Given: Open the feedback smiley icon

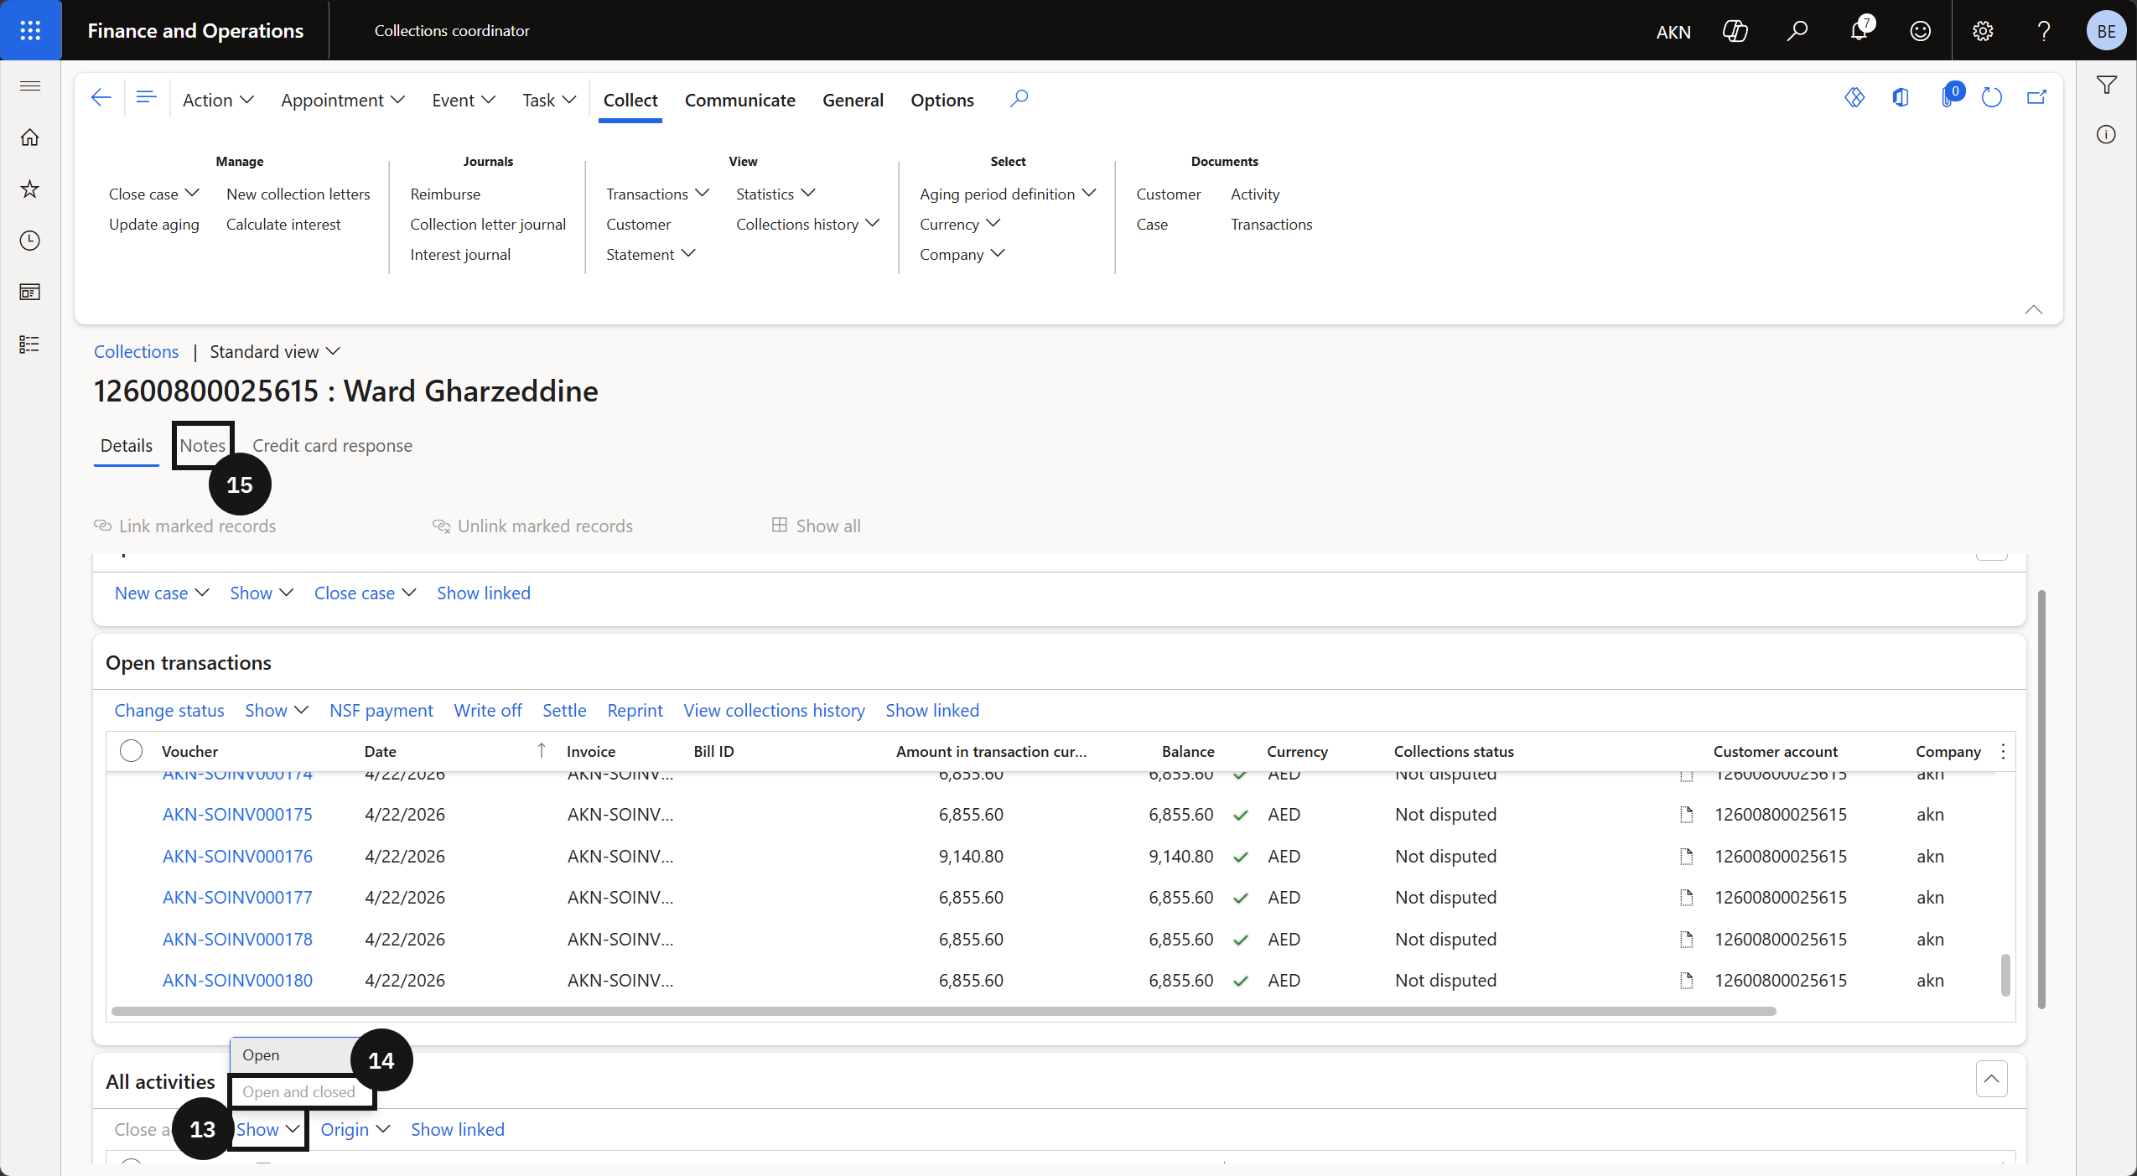Looking at the screenshot, I should coord(1921,31).
